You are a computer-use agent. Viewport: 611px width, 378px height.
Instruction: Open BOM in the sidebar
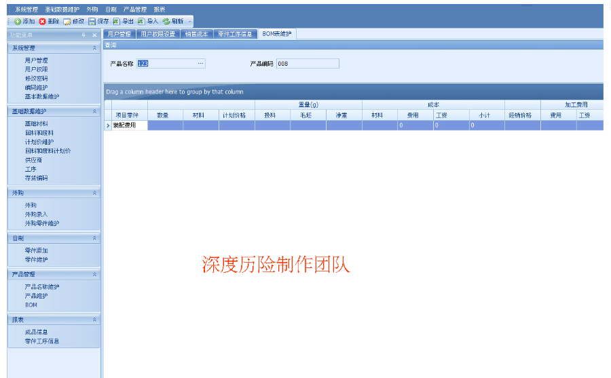[31, 305]
